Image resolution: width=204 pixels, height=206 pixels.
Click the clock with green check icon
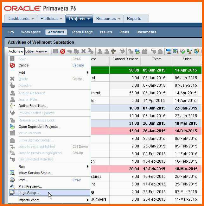point(182,51)
